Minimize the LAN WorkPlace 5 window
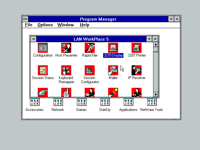 (149, 39)
